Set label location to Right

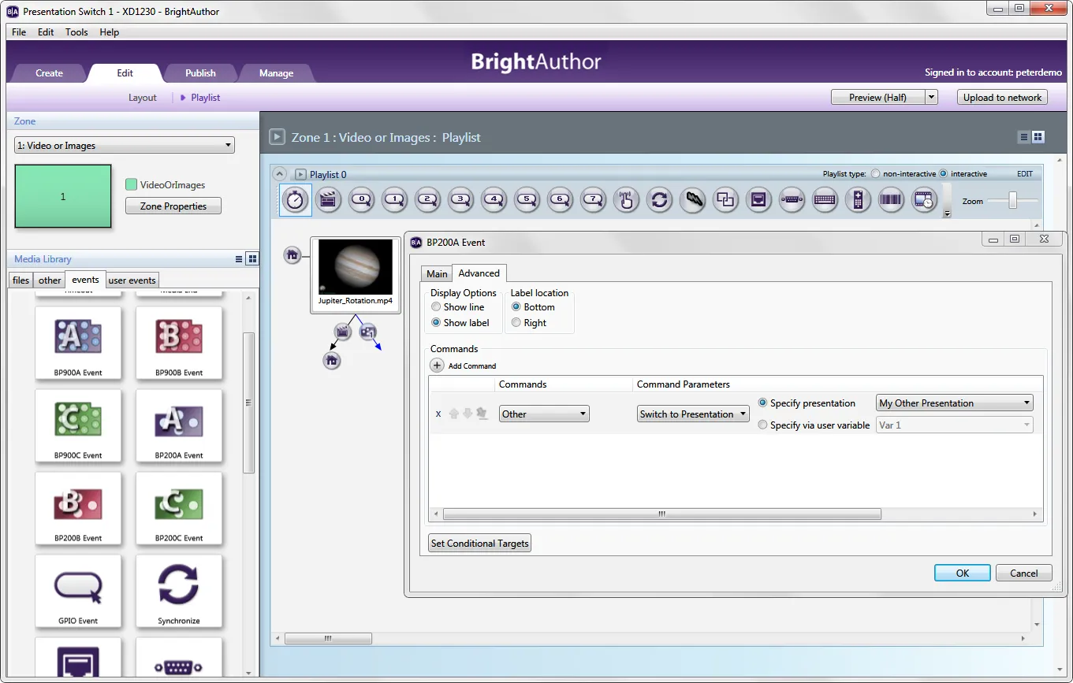516,323
